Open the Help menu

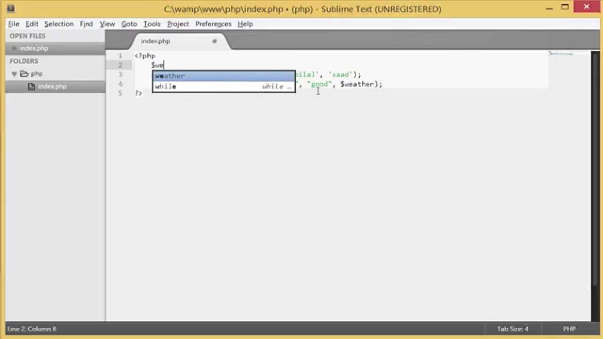point(245,24)
